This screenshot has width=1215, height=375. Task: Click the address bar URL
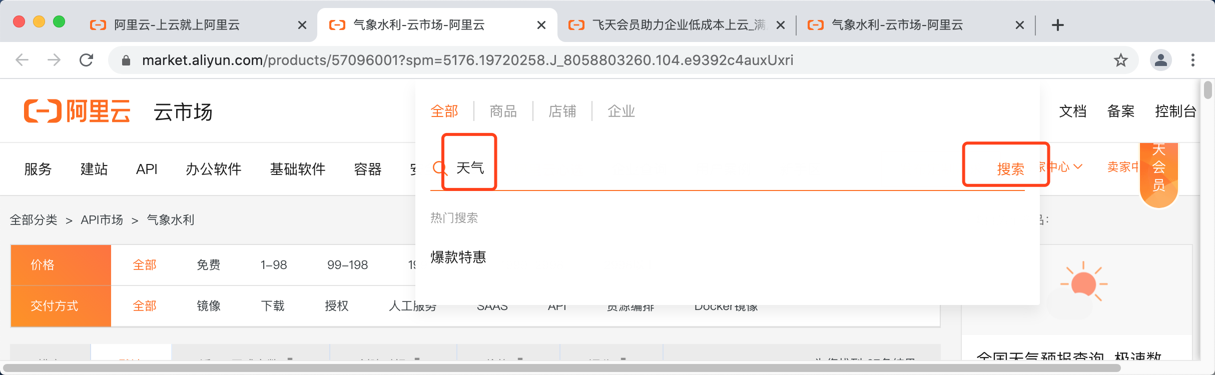point(467,60)
